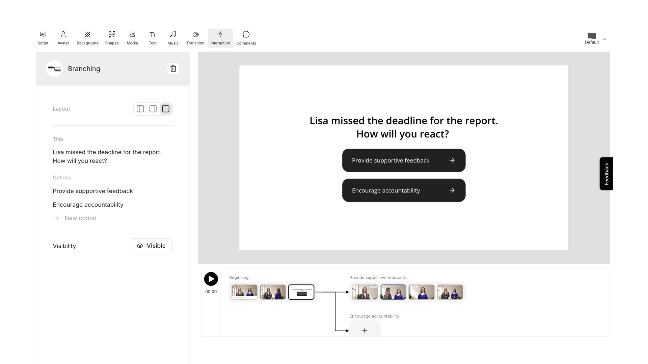Select the branching scene thumbnail in Beginning

[301, 292]
